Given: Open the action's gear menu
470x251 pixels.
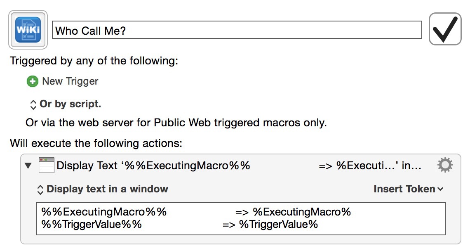Looking at the screenshot, I should coord(445,166).
